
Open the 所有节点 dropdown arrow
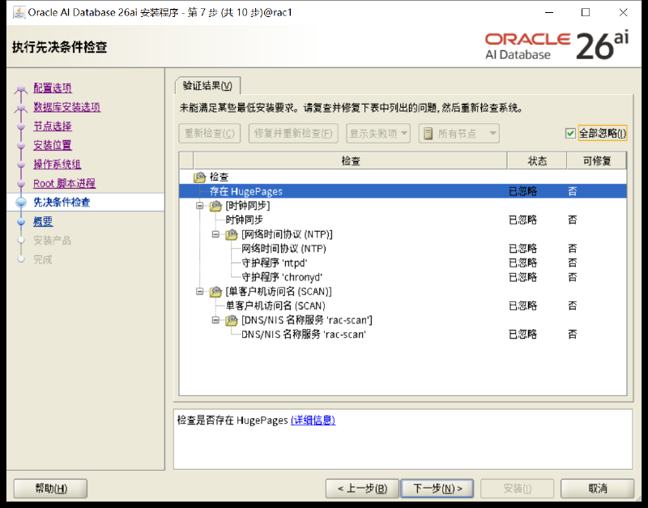tap(492, 134)
